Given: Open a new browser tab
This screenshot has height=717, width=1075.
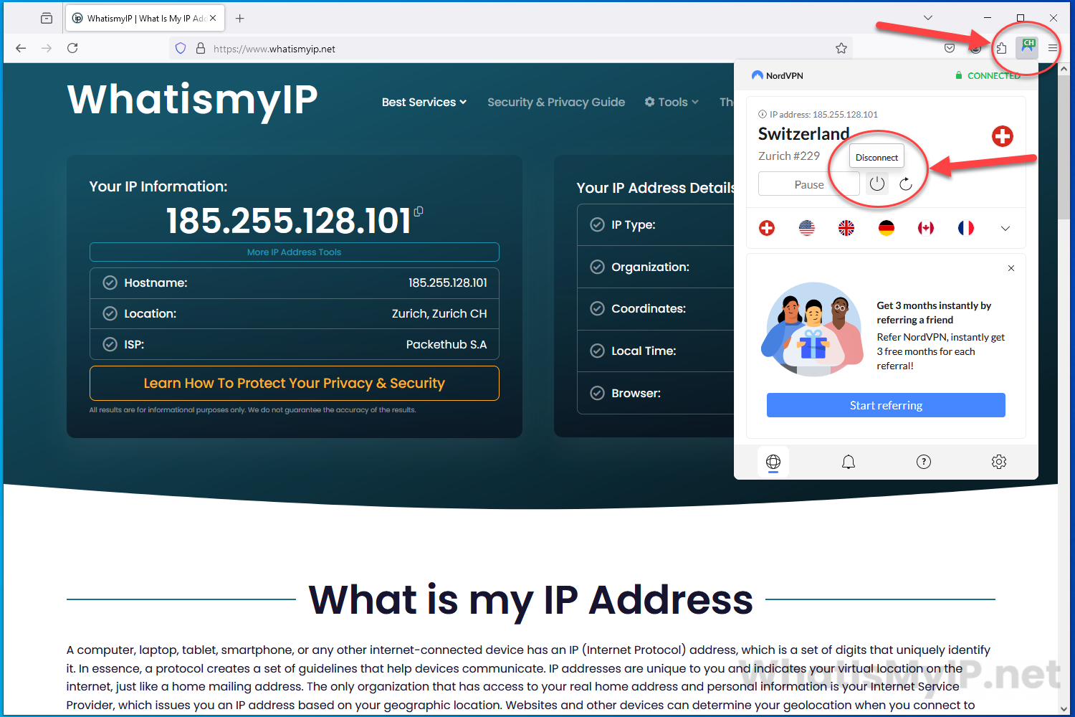Looking at the screenshot, I should click(x=240, y=18).
